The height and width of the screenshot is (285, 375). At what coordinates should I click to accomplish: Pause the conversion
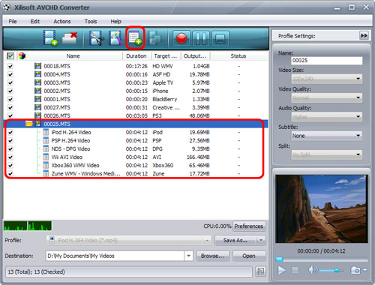(x=201, y=38)
